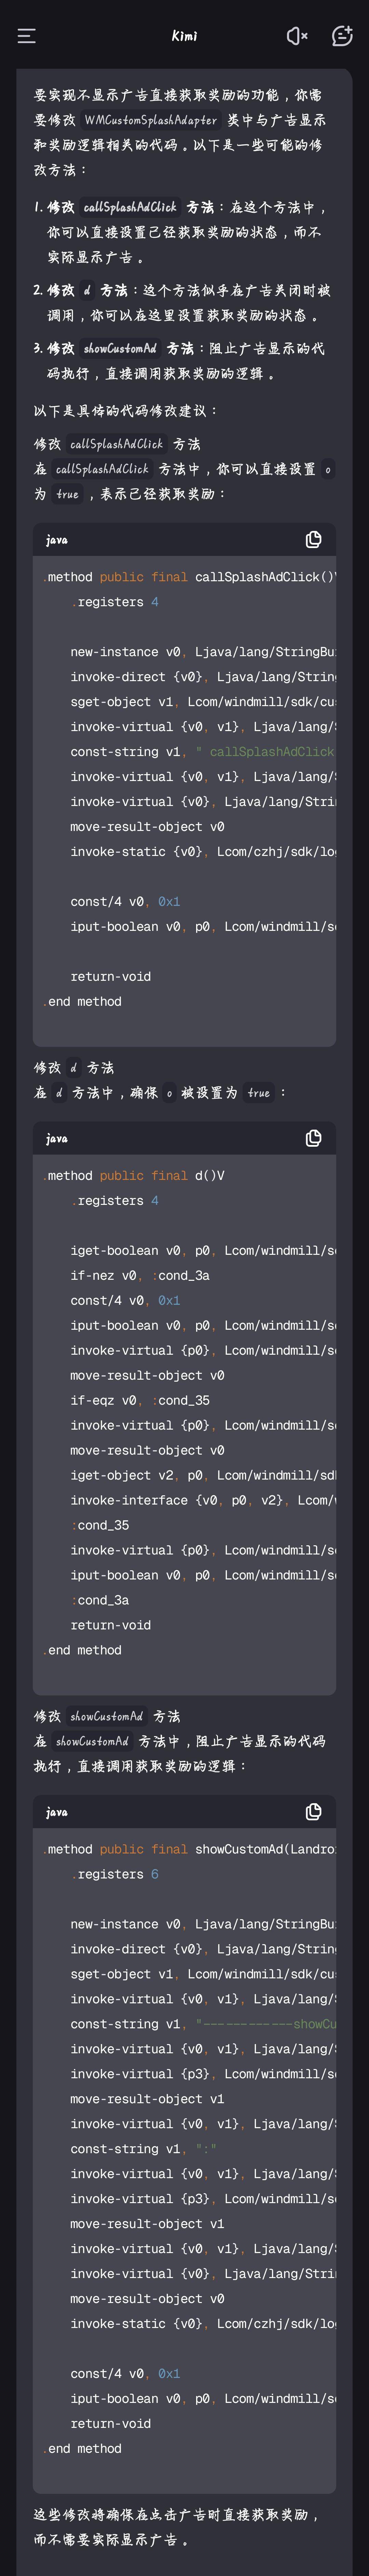The width and height of the screenshot is (369, 2576).
Task: Copy the showCustomAd code block
Action: pyautogui.click(x=313, y=1812)
